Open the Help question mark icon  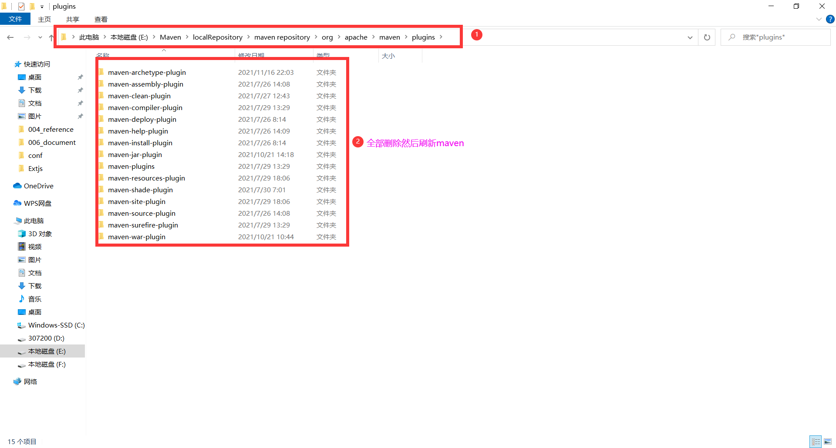point(830,19)
